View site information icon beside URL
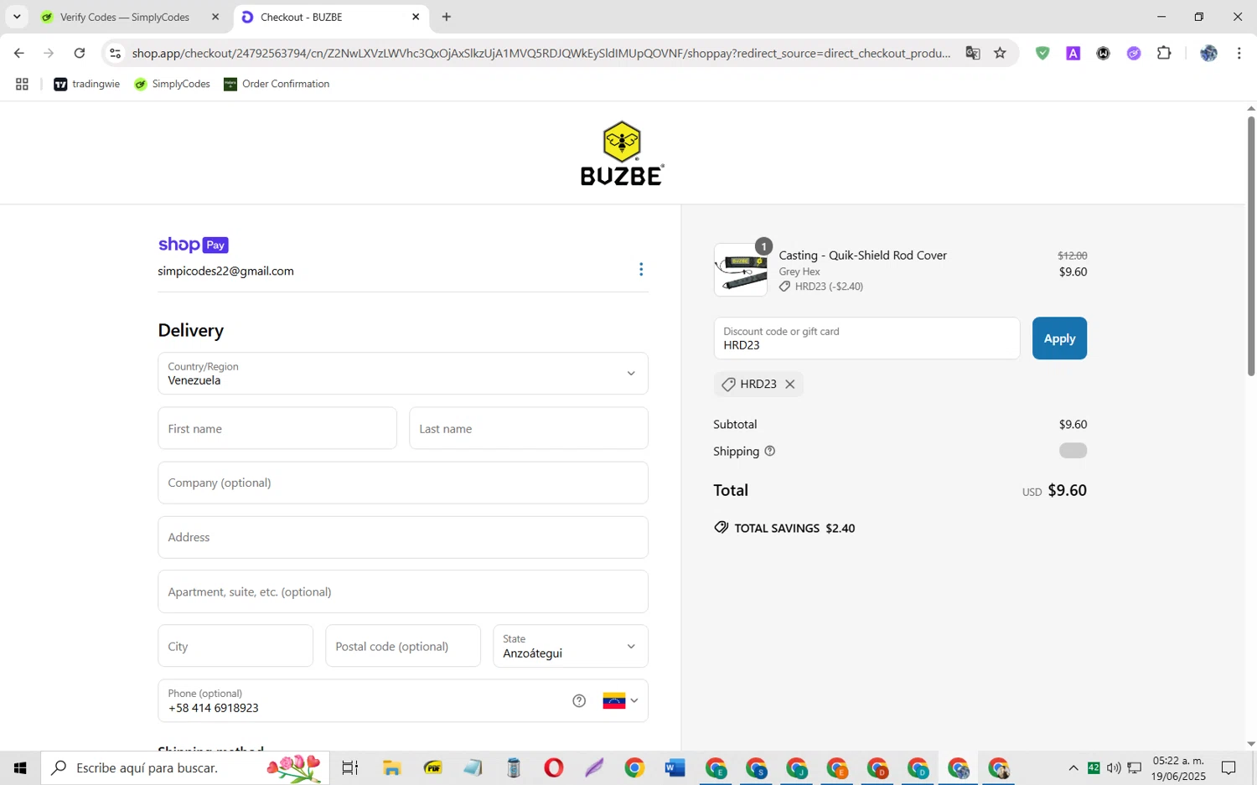This screenshot has width=1257, height=785. pyautogui.click(x=116, y=53)
